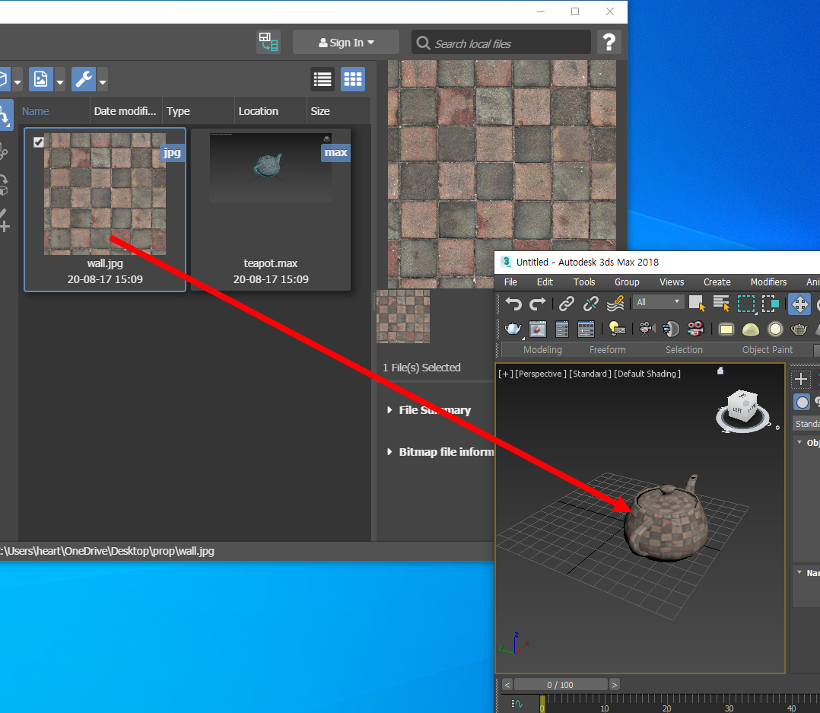Toggle the wall.jpg selection checkbox

(x=39, y=142)
